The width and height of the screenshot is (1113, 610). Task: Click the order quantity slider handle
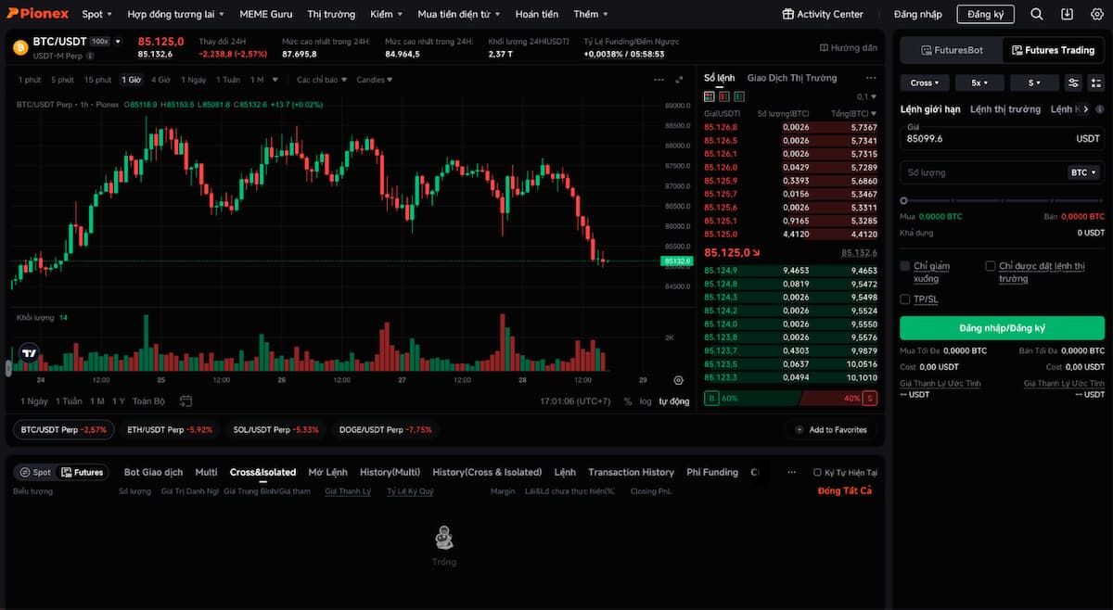(904, 200)
